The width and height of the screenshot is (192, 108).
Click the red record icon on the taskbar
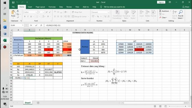click(5, 47)
